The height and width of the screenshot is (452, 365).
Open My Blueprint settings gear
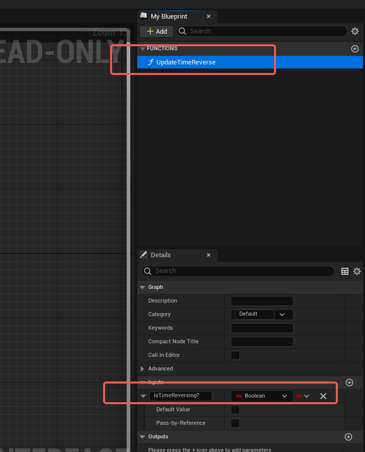pyautogui.click(x=355, y=31)
